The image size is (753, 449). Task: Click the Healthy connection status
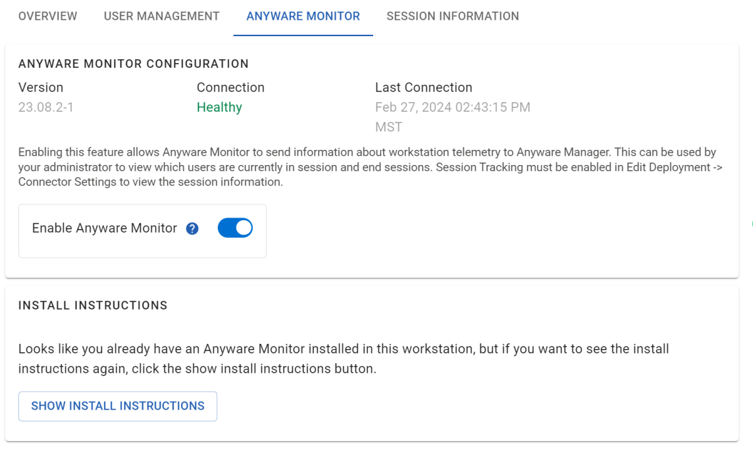click(x=219, y=107)
